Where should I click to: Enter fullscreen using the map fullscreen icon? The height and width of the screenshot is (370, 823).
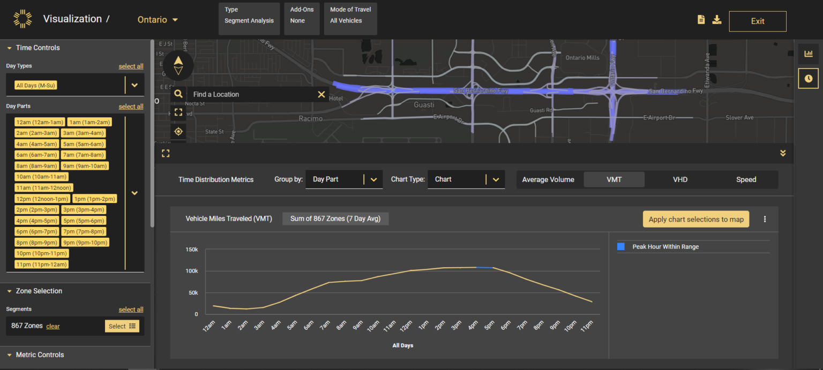(x=178, y=112)
